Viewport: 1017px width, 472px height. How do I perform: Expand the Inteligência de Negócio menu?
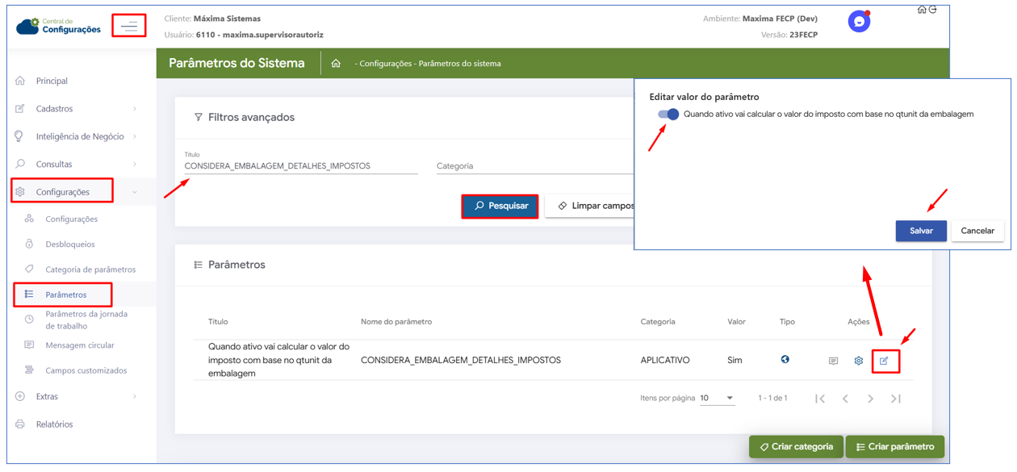click(x=77, y=136)
